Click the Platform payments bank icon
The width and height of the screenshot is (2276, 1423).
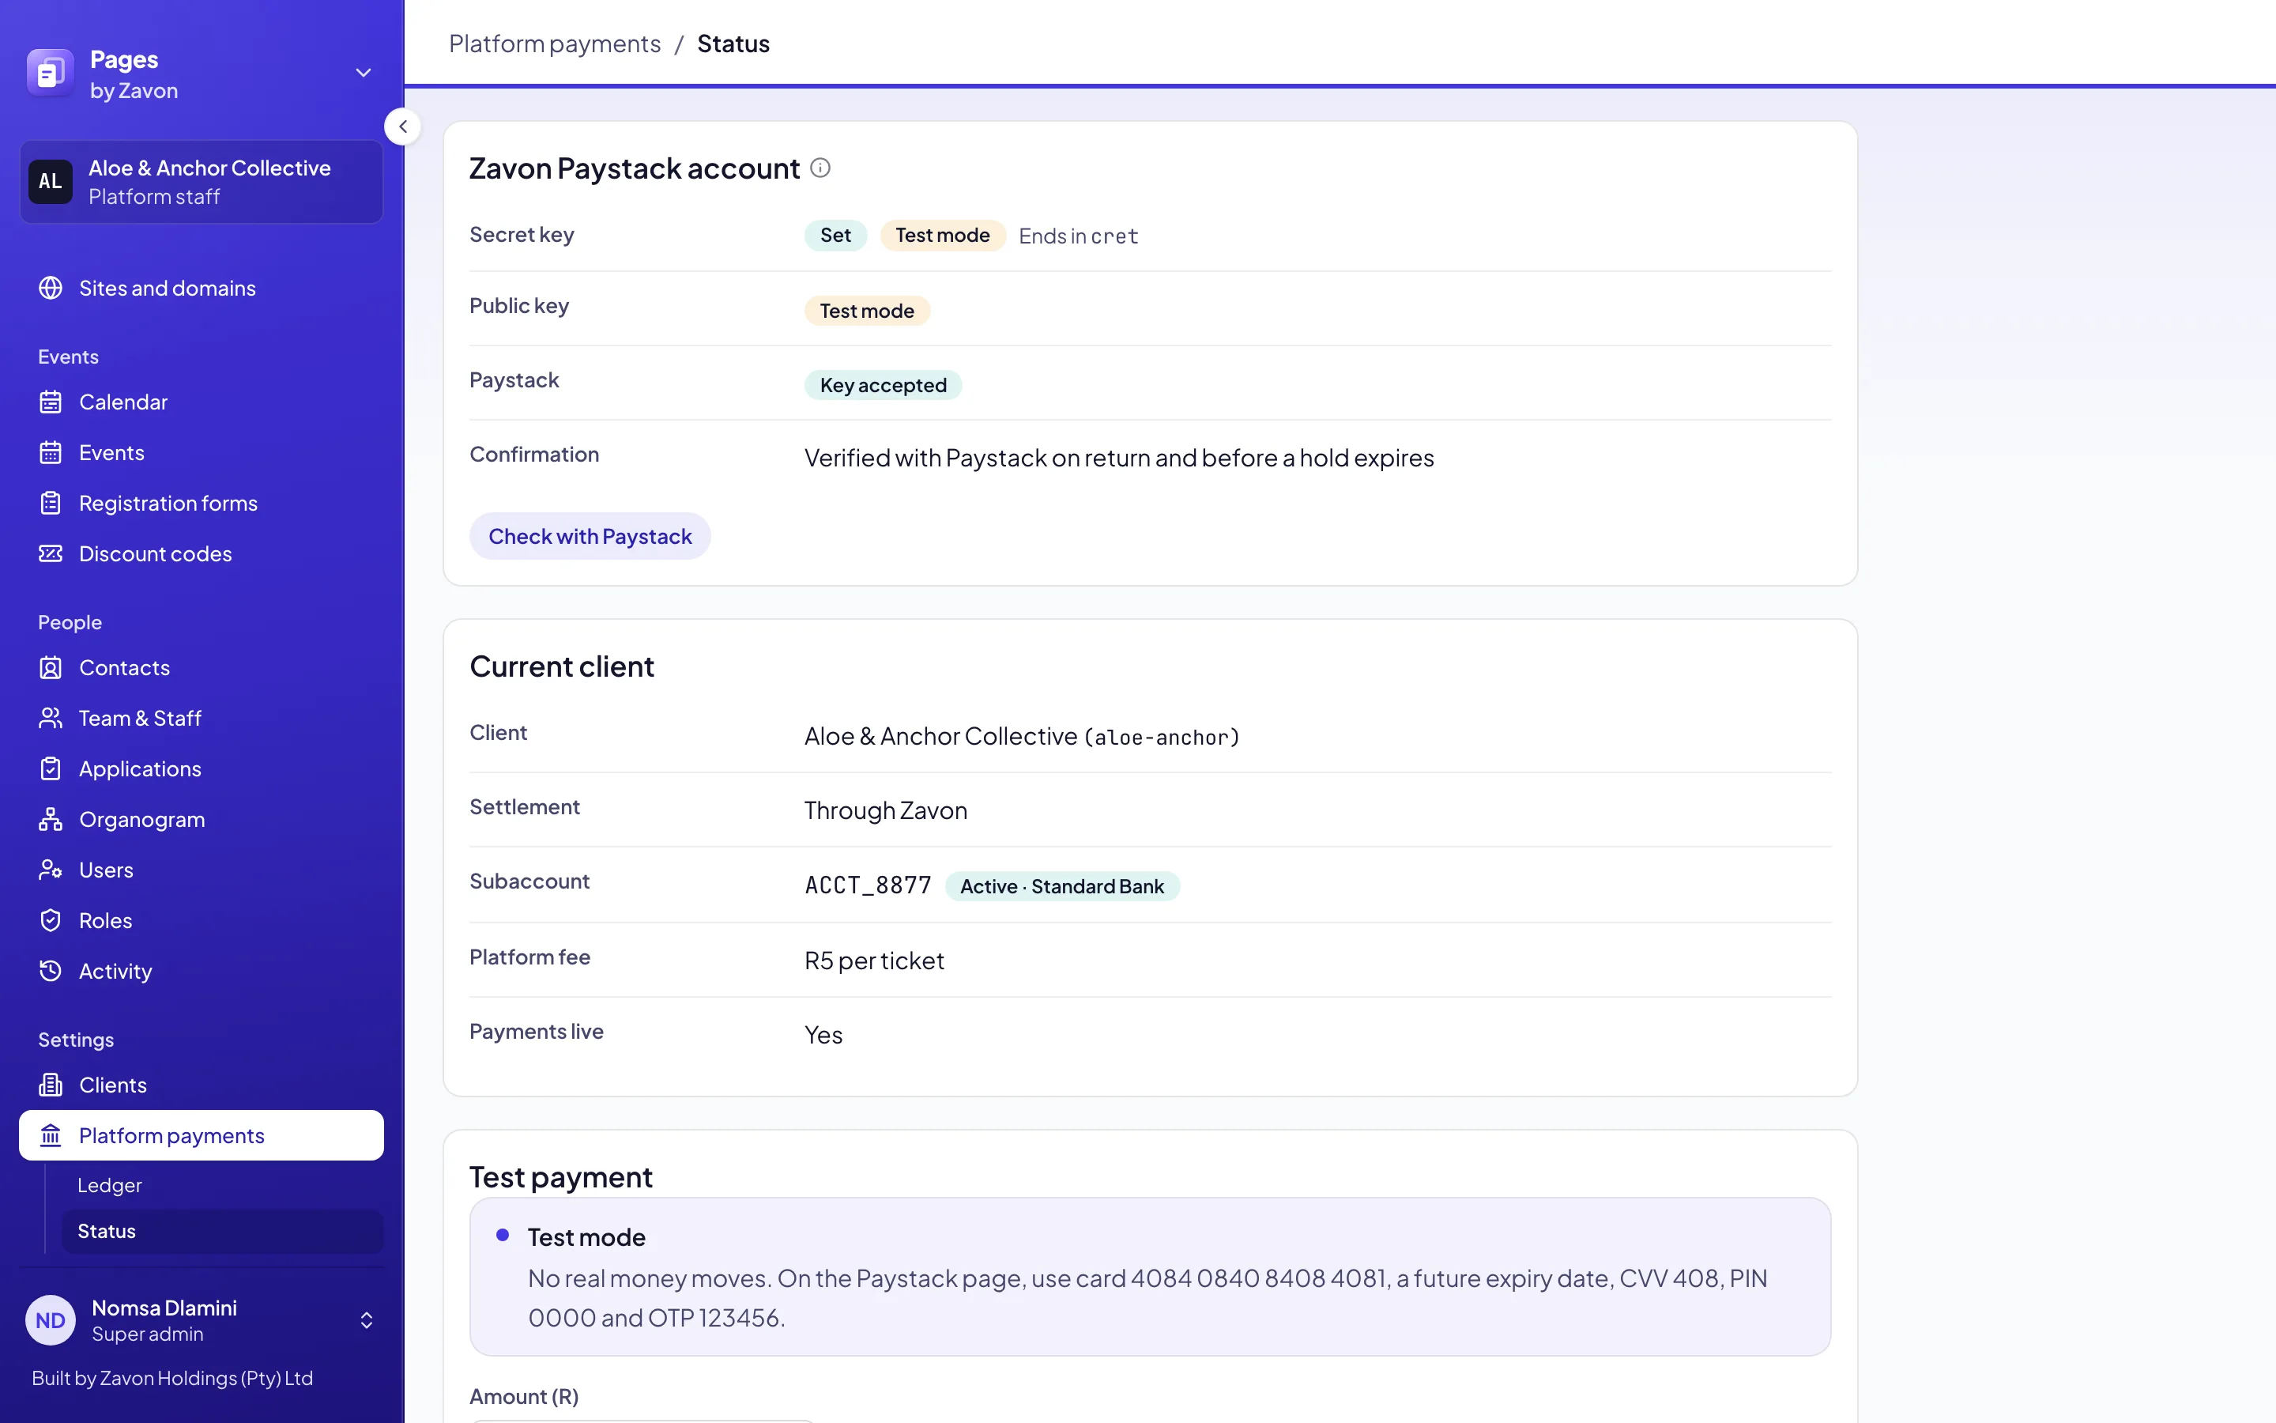coord(51,1136)
